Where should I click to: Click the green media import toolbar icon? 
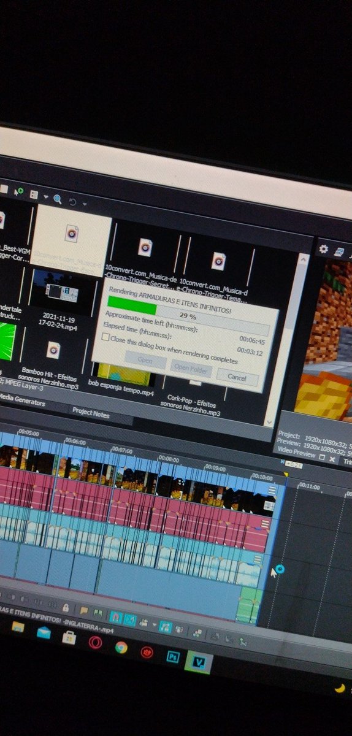[x=19, y=193]
